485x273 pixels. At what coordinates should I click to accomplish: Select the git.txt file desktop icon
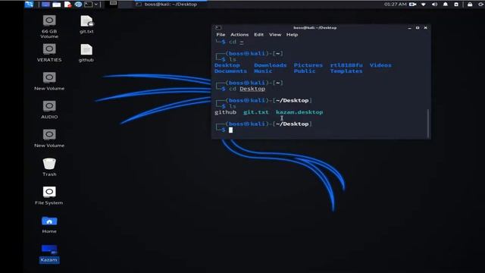click(x=86, y=24)
